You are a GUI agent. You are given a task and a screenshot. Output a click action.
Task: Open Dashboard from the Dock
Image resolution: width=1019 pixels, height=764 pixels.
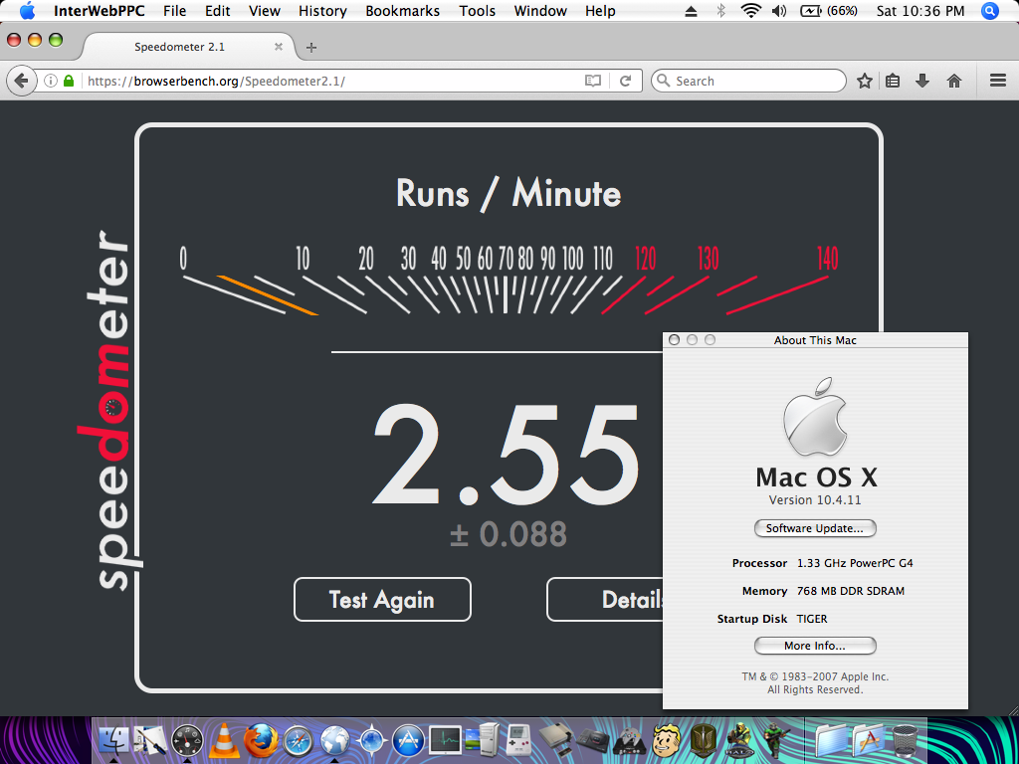click(x=187, y=740)
